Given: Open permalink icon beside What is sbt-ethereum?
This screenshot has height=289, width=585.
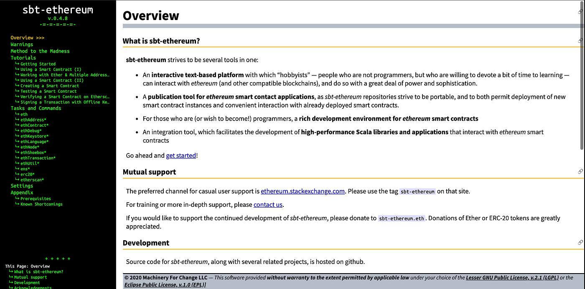Looking at the screenshot, I should (580, 40).
